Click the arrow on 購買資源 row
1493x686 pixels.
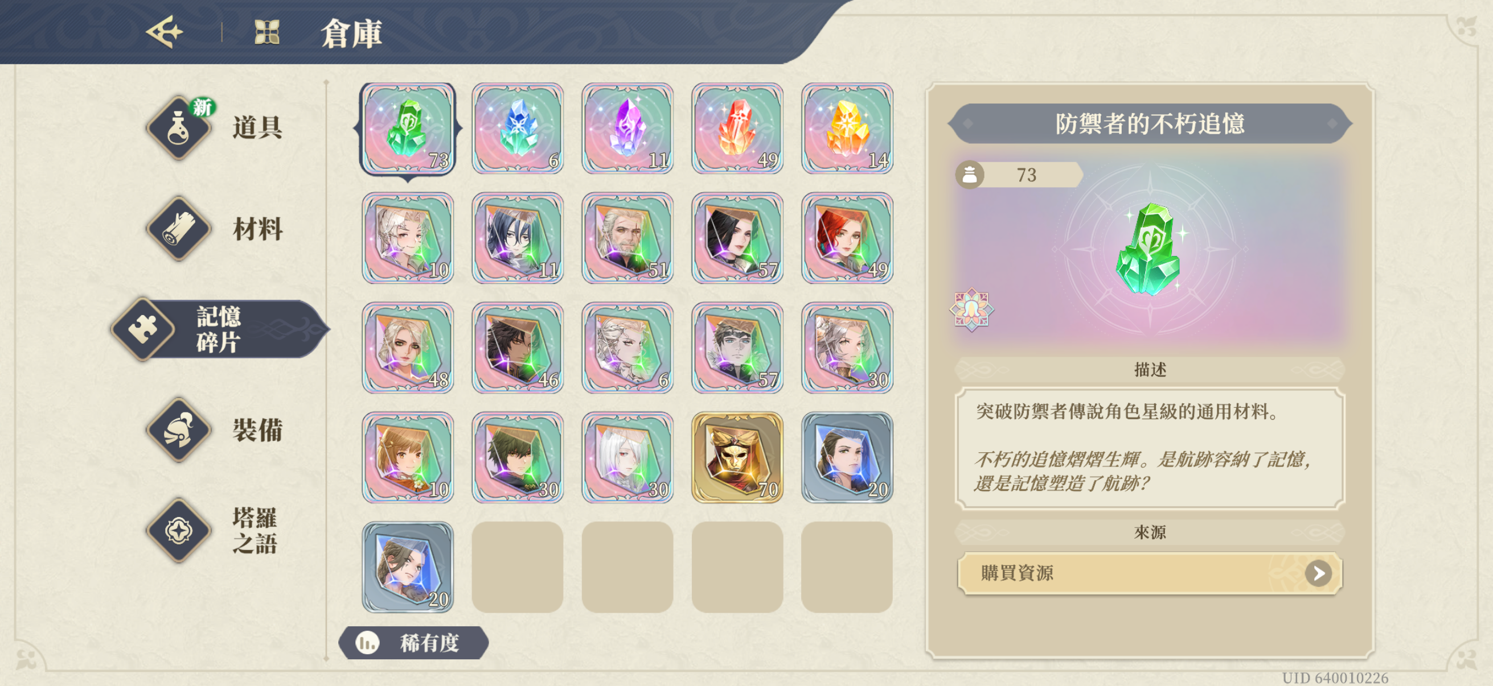pos(1318,573)
